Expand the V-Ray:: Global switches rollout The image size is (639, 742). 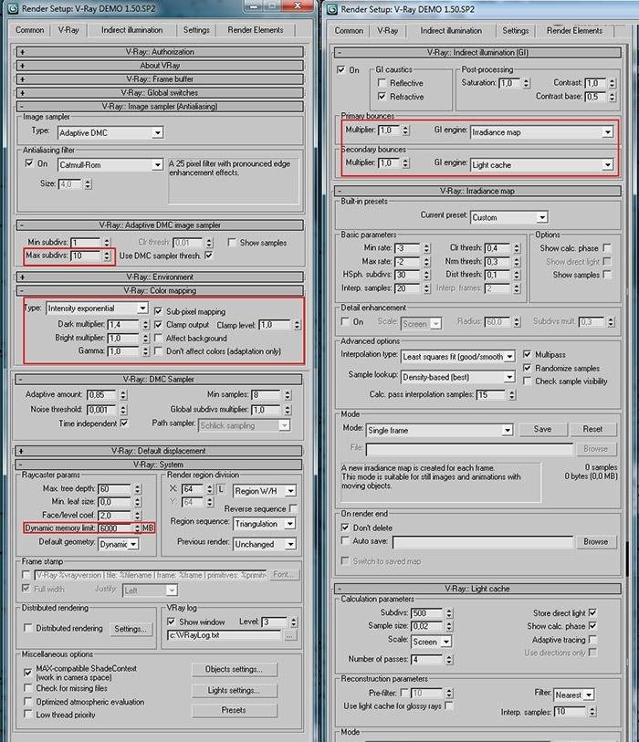pyautogui.click(x=160, y=93)
